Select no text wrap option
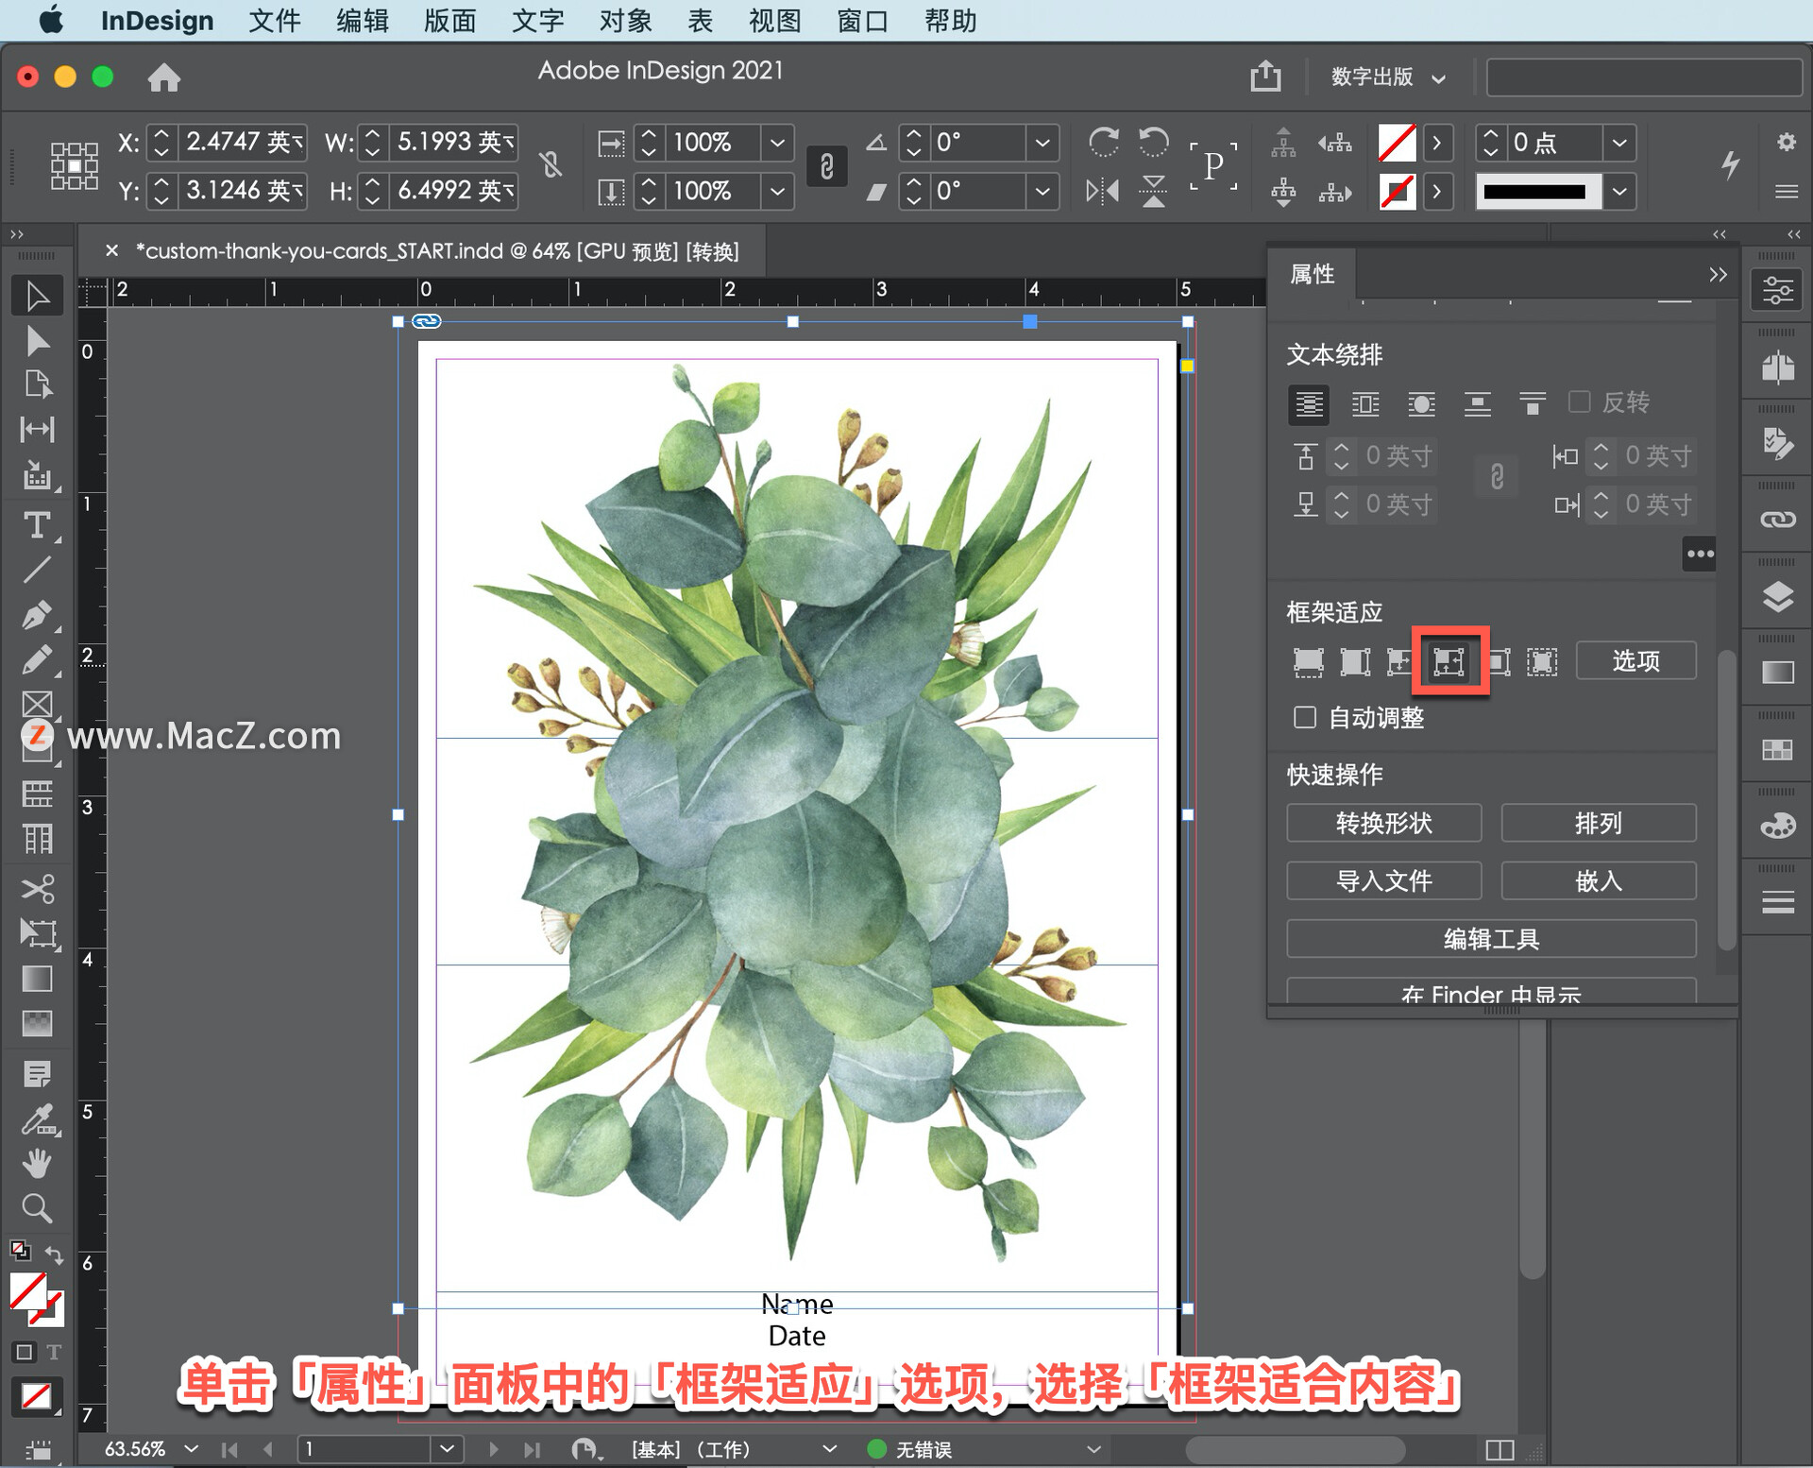Viewport: 1813px width, 1468px height. click(x=1308, y=404)
